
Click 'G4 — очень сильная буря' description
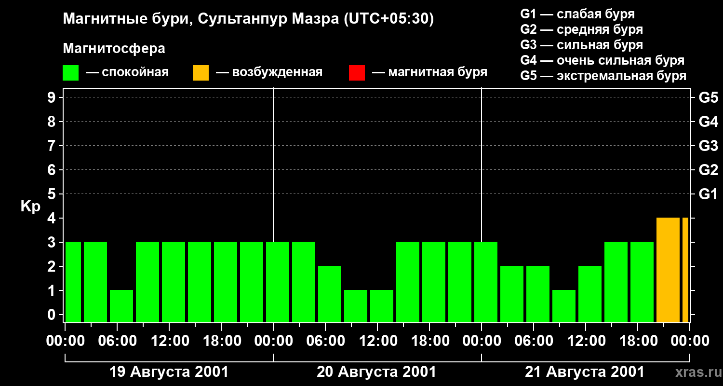pyautogui.click(x=602, y=60)
